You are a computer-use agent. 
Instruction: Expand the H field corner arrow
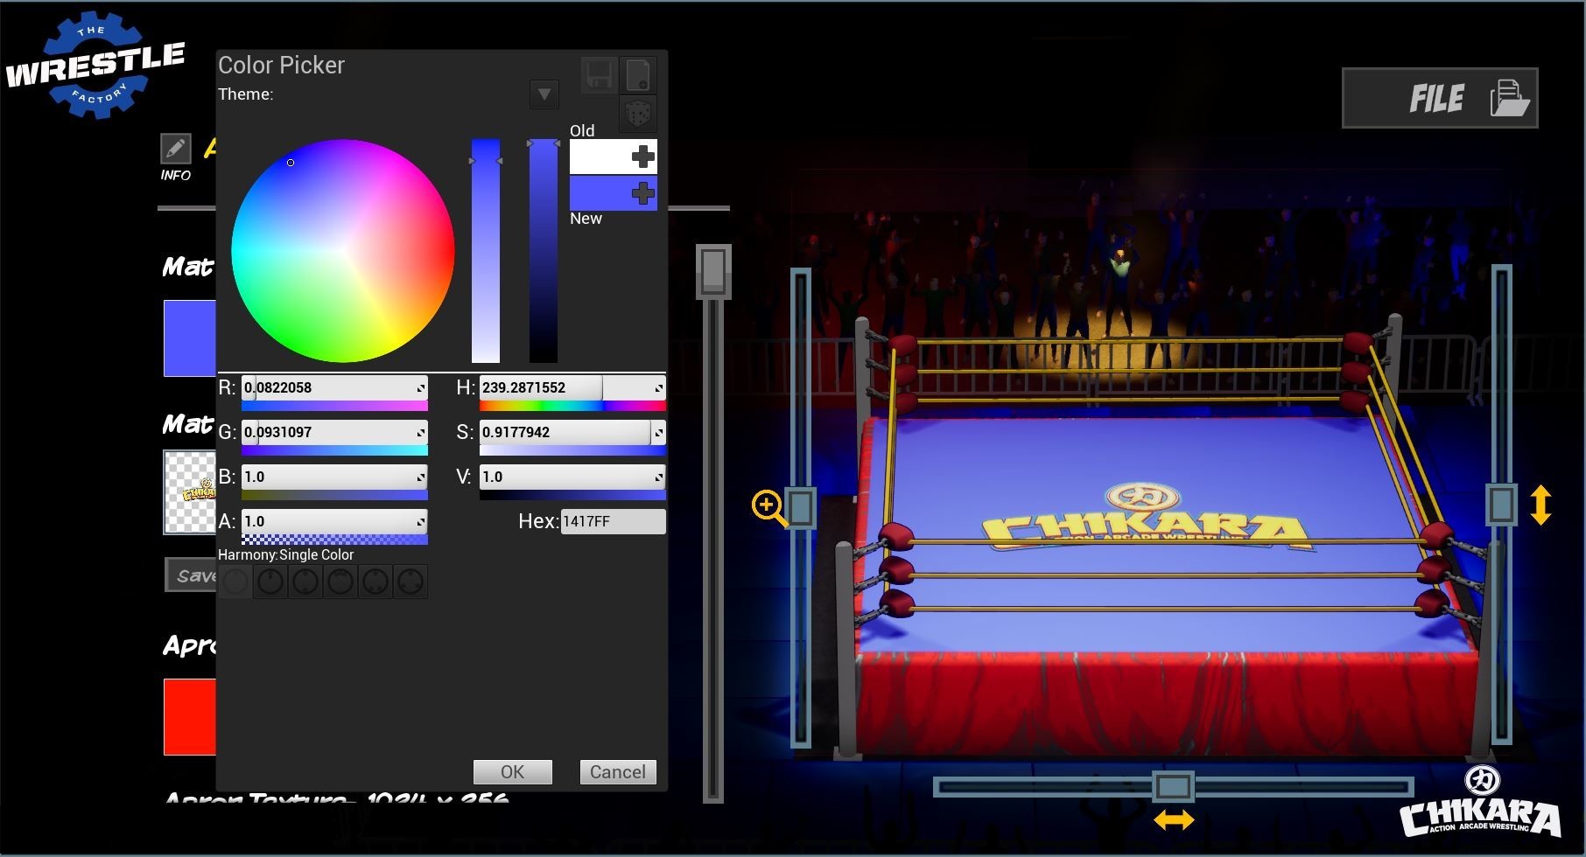click(x=659, y=387)
